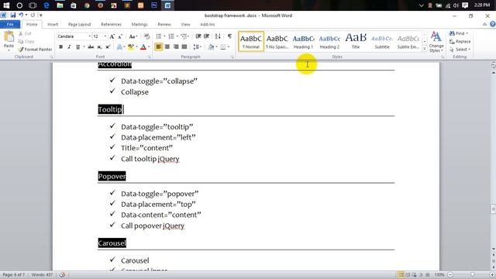
Task: Apply the Heading 1 style
Action: pyautogui.click(x=303, y=41)
